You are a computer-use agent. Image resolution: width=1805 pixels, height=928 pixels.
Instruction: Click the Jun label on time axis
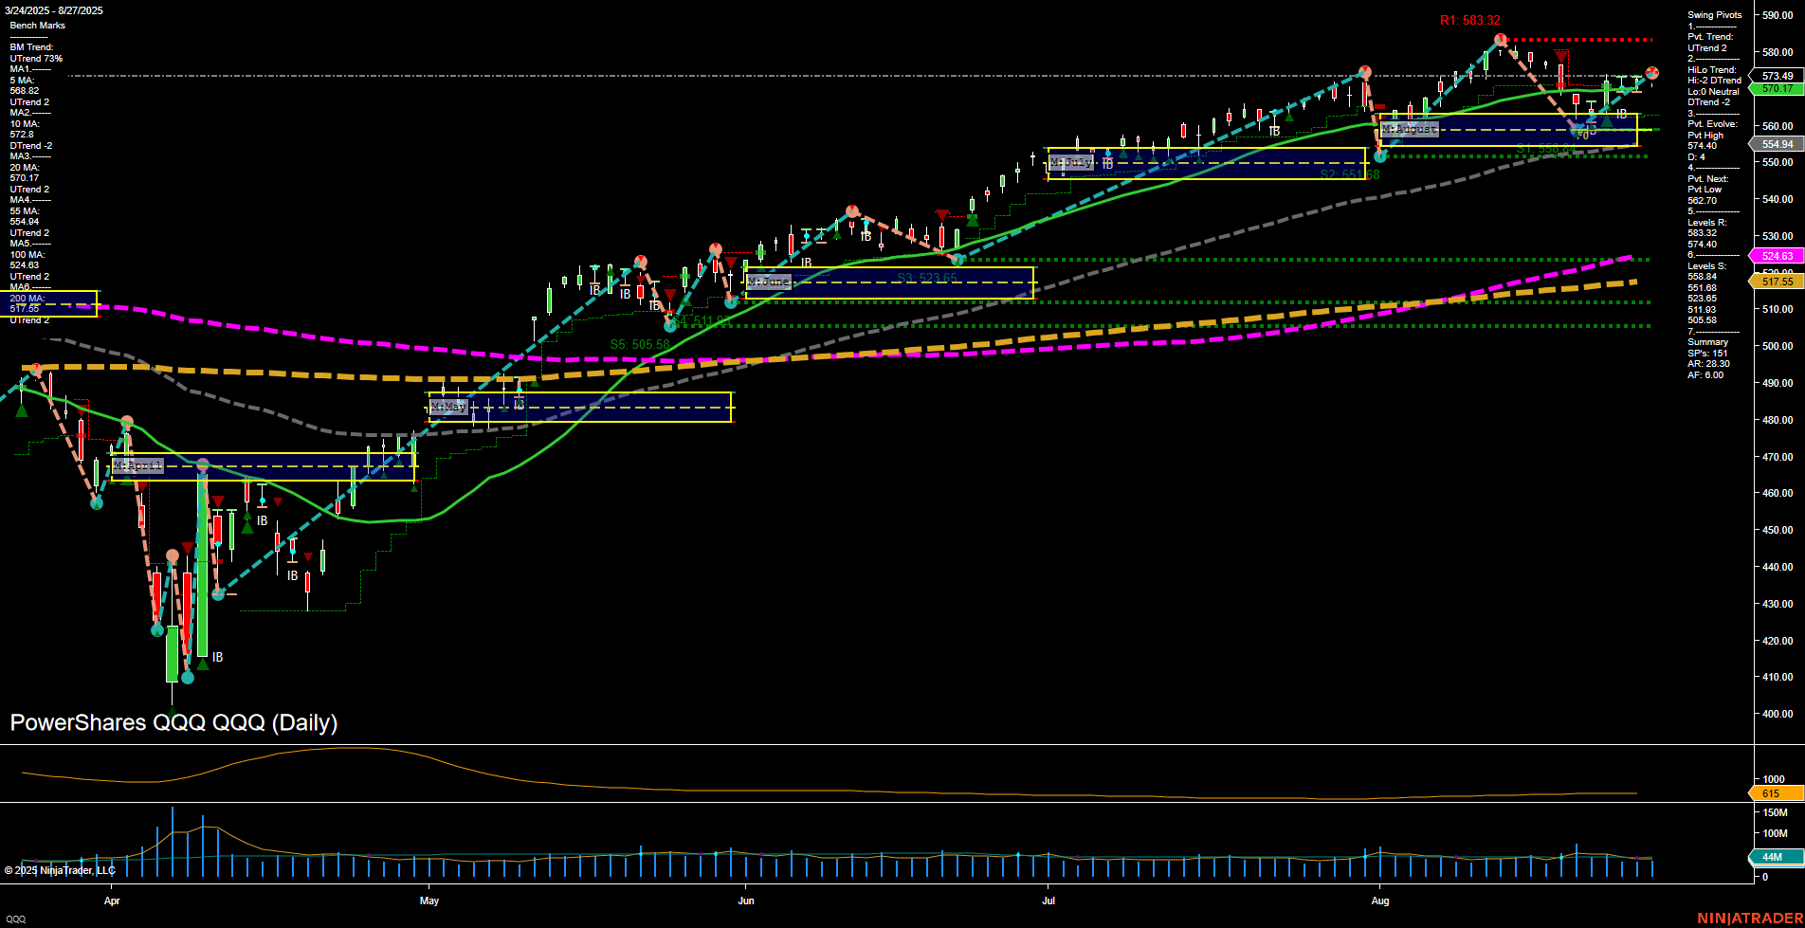746,901
